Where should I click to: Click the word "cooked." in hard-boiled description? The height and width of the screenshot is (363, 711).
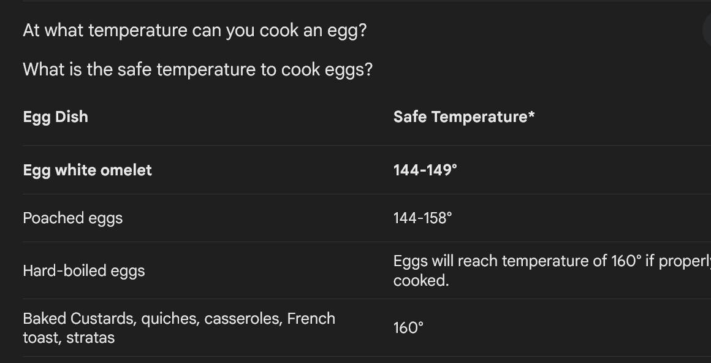coord(421,281)
